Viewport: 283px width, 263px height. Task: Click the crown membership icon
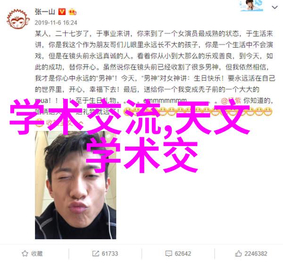(x=72, y=12)
